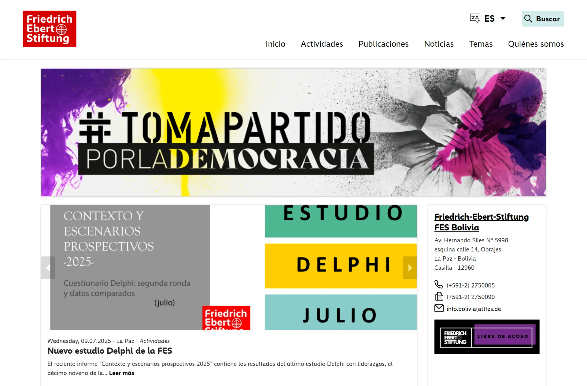The image size is (587, 386).
Task: Expand the ES language dropdown arrow
Action: tap(503, 19)
